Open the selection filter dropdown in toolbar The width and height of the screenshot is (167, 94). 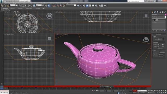(13, 5)
